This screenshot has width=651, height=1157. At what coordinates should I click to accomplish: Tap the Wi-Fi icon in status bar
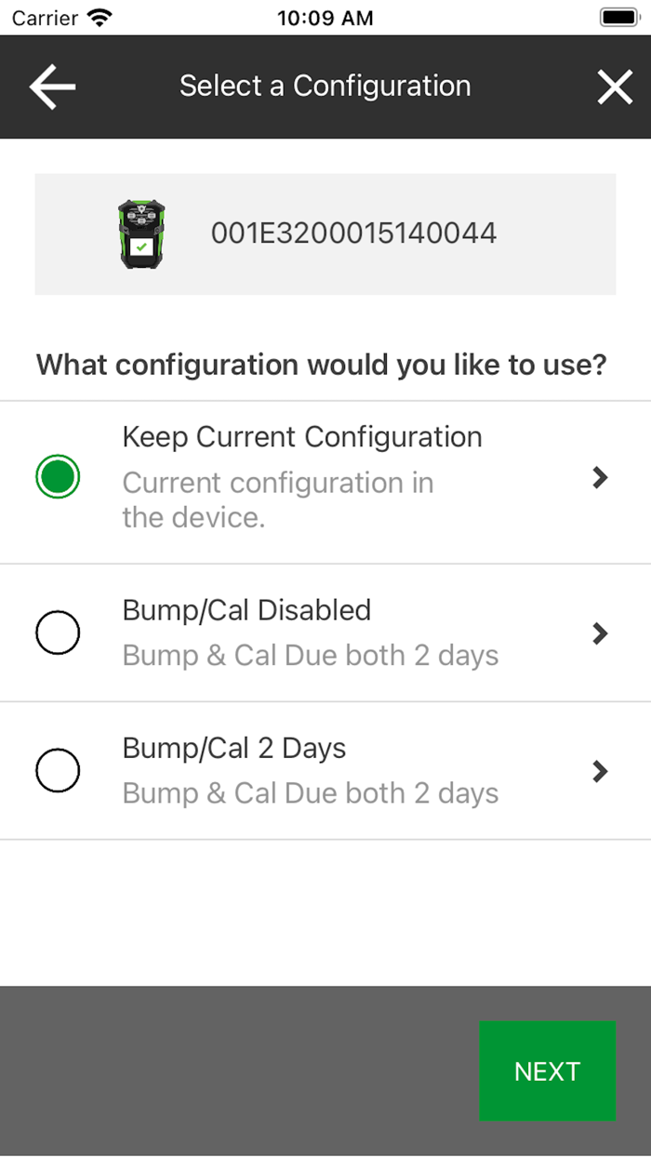98,18
